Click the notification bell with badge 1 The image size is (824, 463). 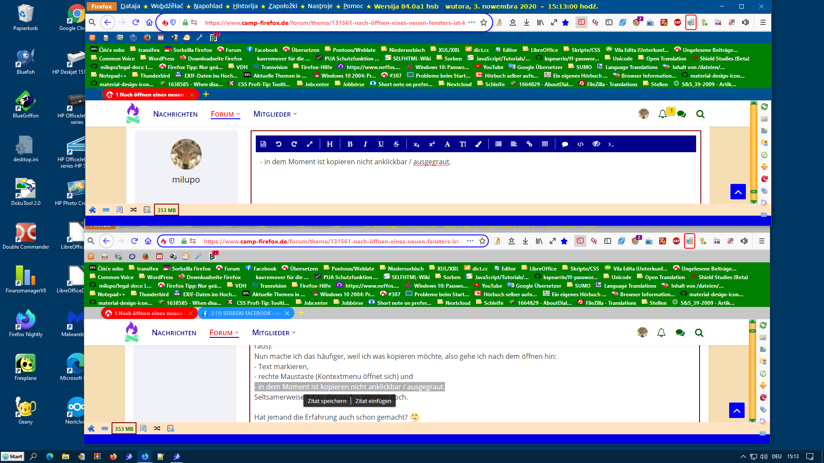pos(663,114)
